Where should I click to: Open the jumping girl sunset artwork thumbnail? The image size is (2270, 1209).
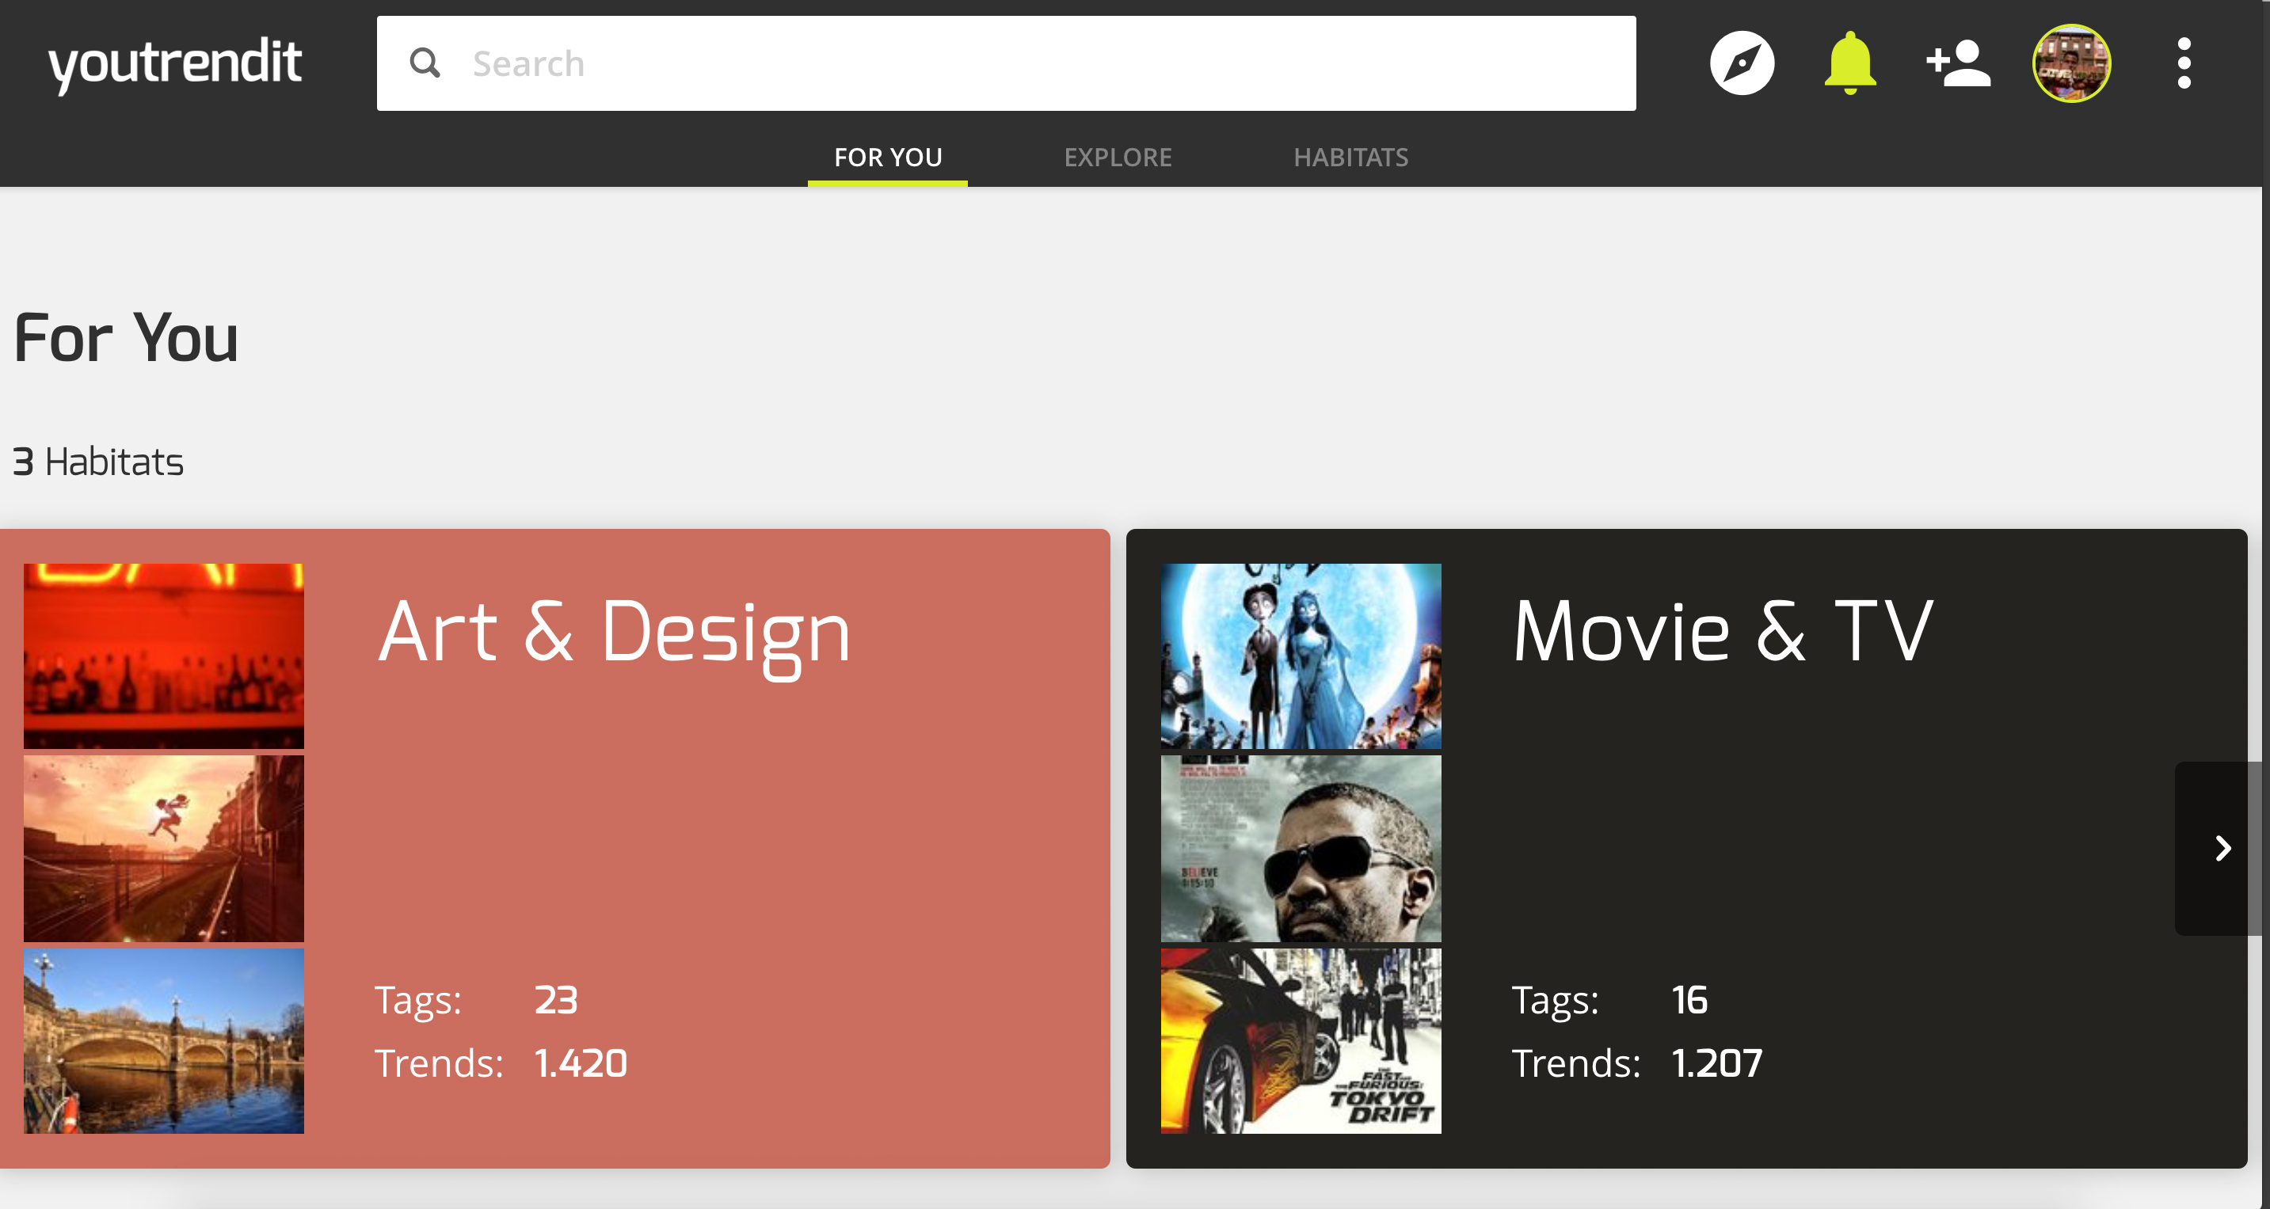click(164, 848)
